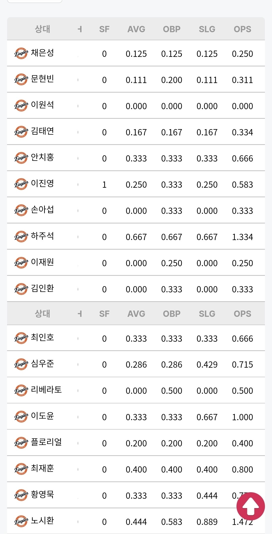This screenshot has width=272, height=534.
Task: Tap the Eagles logo beside 채은성
Action: pyautogui.click(x=21, y=53)
